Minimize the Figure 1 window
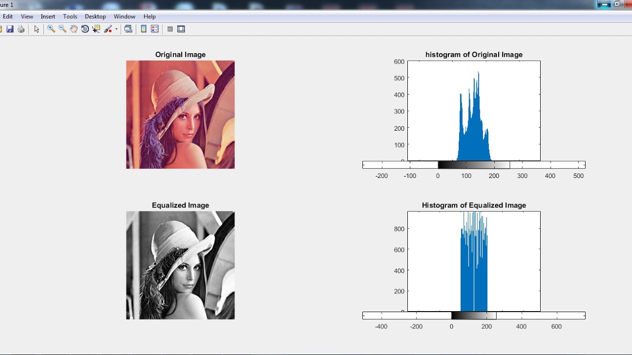This screenshot has width=632, height=355. pyautogui.click(x=603, y=4)
